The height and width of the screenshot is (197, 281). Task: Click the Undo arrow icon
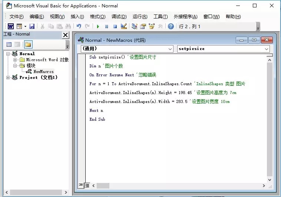pyautogui.click(x=79, y=26)
